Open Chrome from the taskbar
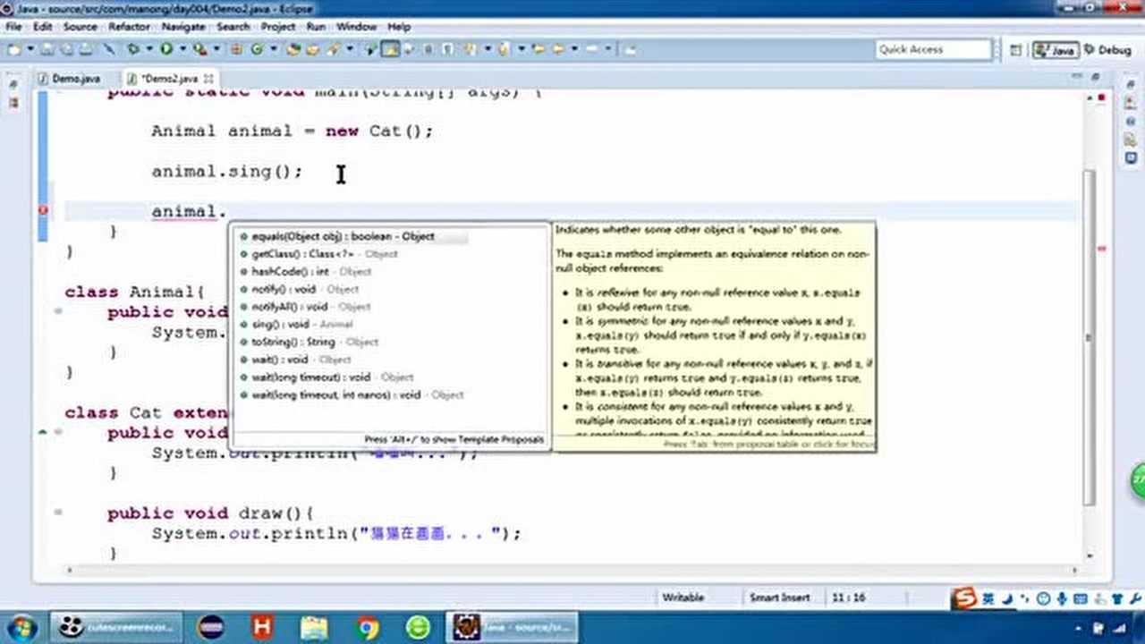This screenshot has height=644, width=1145. coord(367,627)
